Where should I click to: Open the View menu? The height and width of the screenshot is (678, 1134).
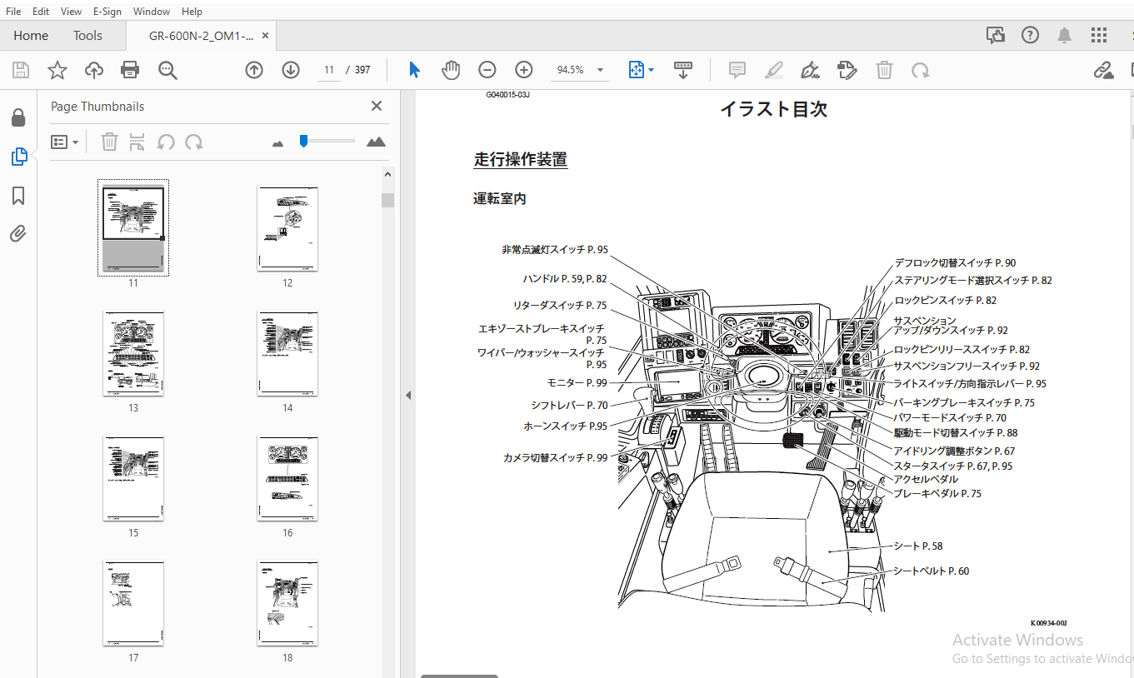(x=72, y=12)
